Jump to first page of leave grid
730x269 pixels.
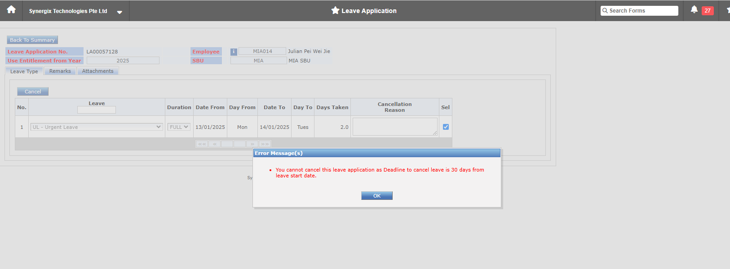(202, 144)
